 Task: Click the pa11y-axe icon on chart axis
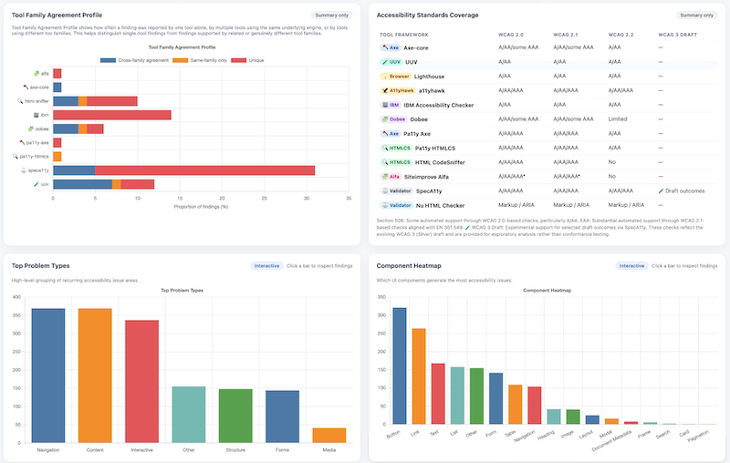(x=22, y=142)
